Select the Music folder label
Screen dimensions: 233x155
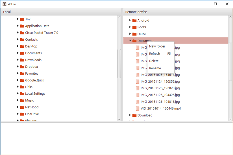(x=29, y=101)
